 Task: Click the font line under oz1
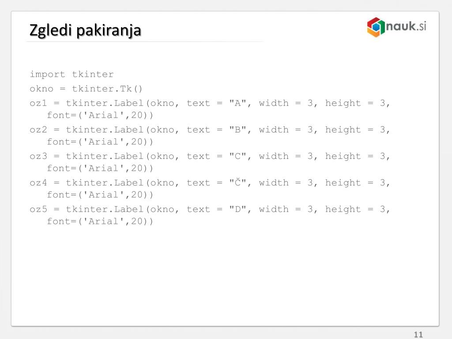(100, 115)
